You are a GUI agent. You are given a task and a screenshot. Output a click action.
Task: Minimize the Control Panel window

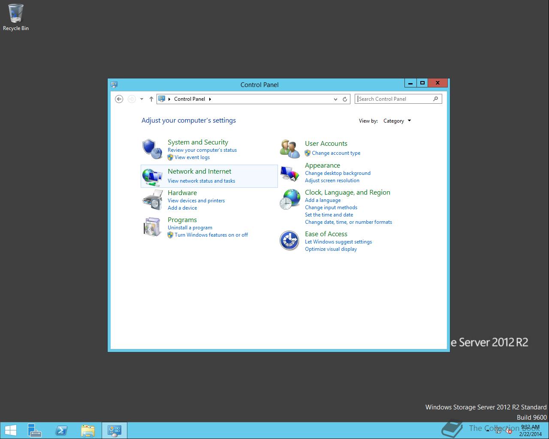pos(410,83)
